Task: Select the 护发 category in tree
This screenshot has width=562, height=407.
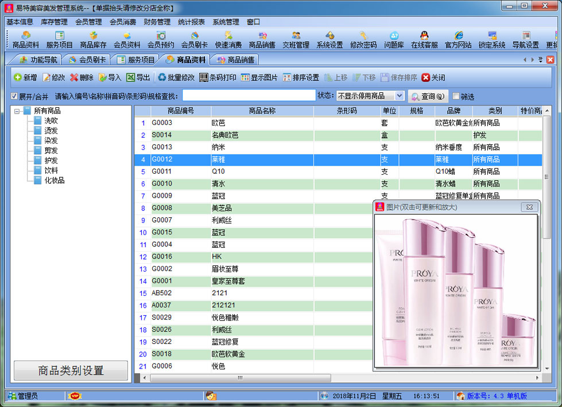Action: (x=51, y=161)
